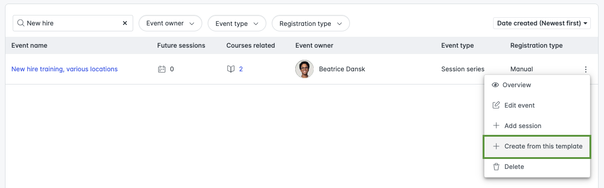Click the plus icon beside Add session

496,126
